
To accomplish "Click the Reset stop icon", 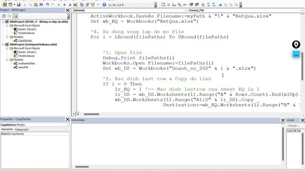I will click(x=70, y=5).
